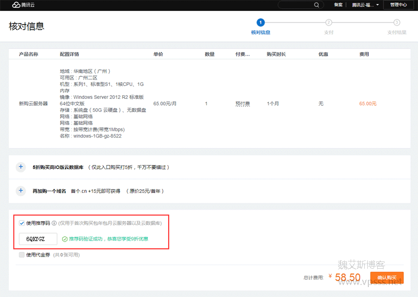418x297 pixels.
Task: Toggle the 使用代金券 checkbox
Action: 21,255
